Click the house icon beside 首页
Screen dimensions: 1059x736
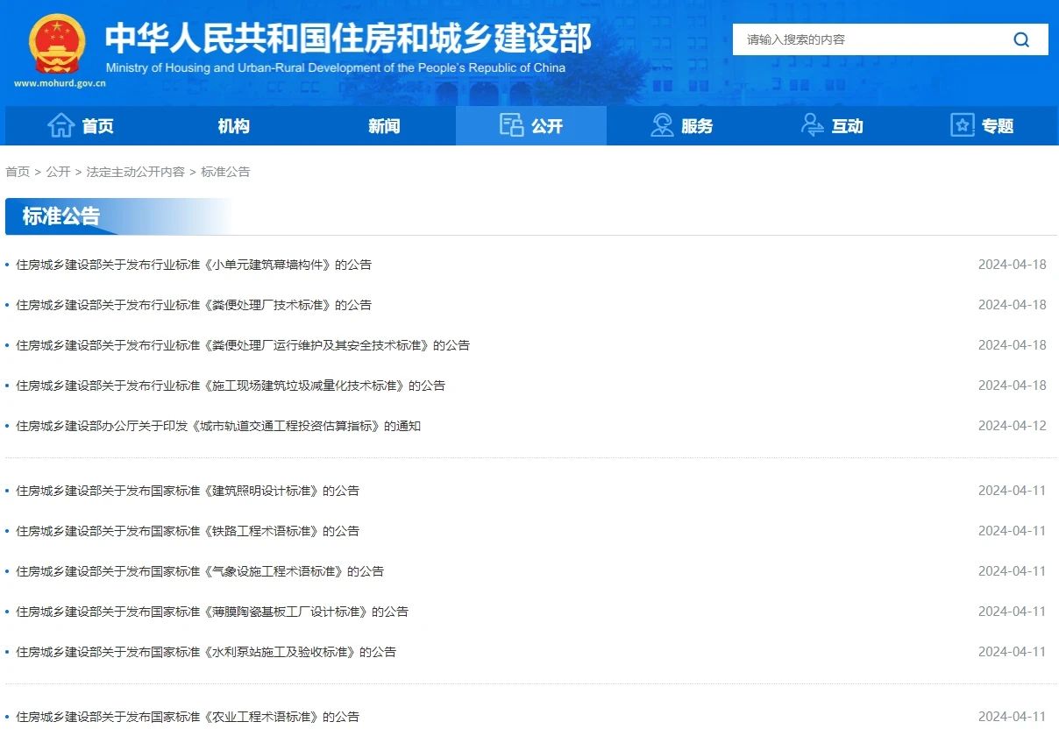coord(60,125)
